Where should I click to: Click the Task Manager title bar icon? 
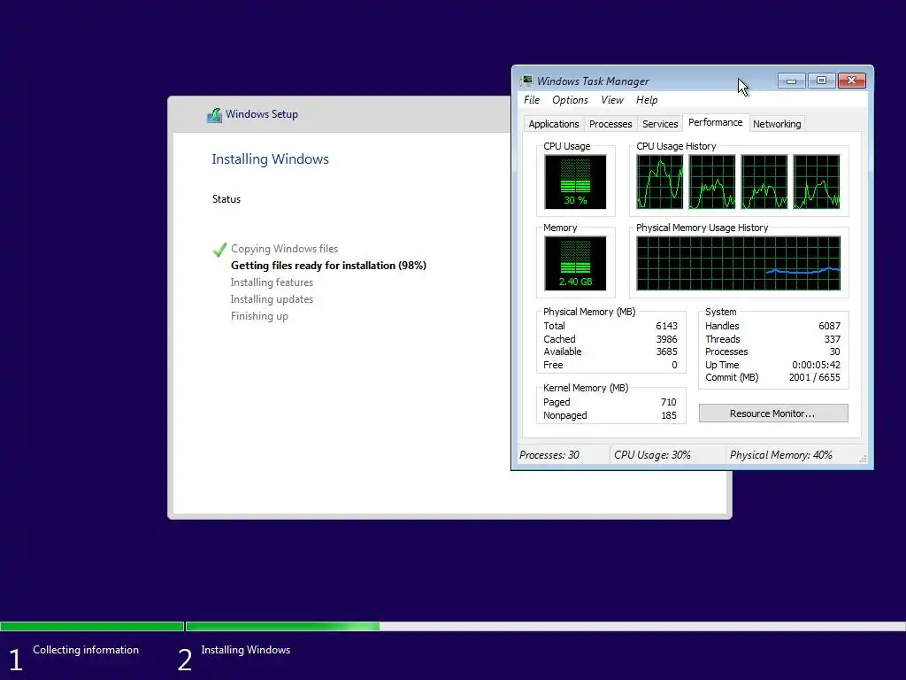(526, 81)
